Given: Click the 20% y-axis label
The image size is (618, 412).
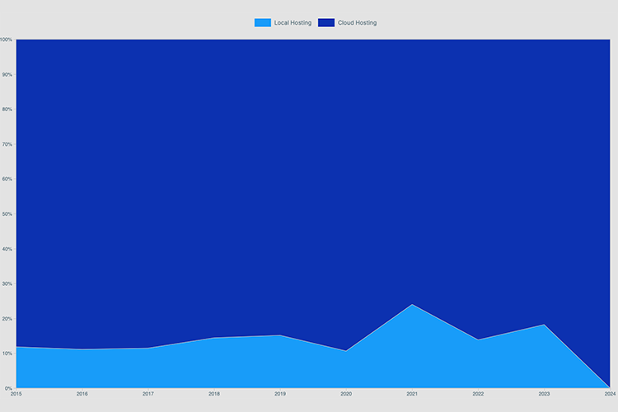Looking at the screenshot, I should pyautogui.click(x=7, y=319).
